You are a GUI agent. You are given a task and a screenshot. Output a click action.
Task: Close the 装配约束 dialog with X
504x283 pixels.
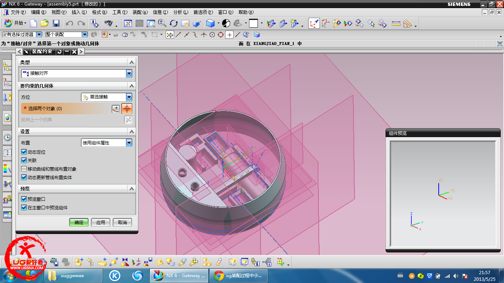tap(74, 52)
